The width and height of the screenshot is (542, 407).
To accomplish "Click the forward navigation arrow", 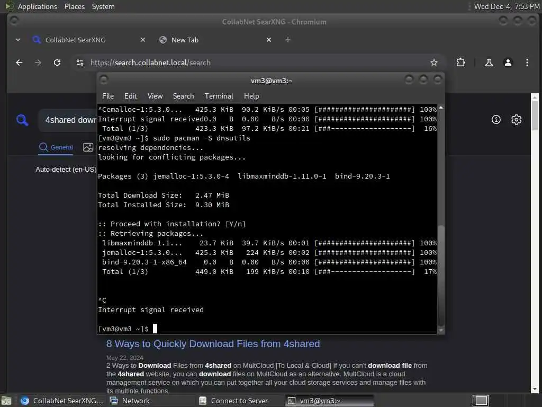I will (38, 63).
